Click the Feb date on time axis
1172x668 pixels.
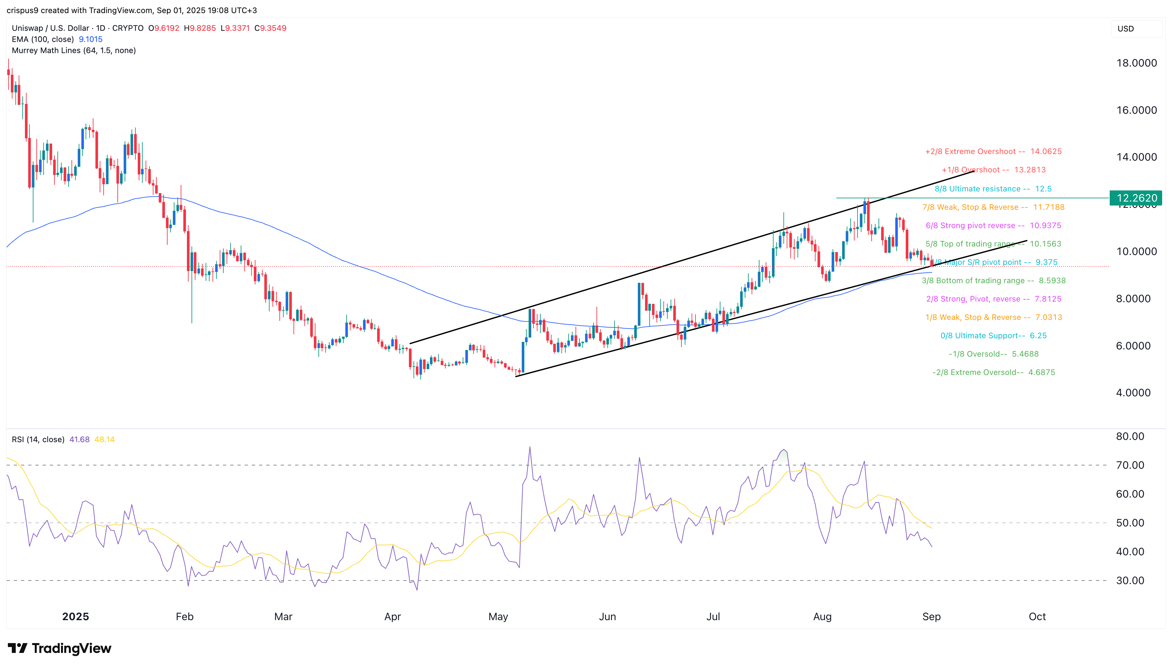point(185,617)
